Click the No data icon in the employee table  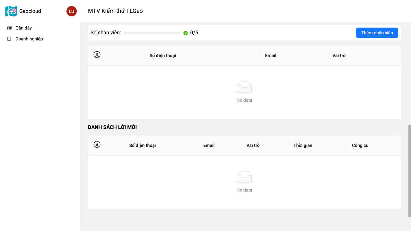[x=244, y=87]
